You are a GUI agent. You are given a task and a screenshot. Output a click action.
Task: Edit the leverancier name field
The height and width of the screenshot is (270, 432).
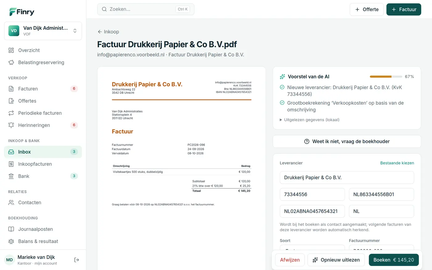click(347, 177)
